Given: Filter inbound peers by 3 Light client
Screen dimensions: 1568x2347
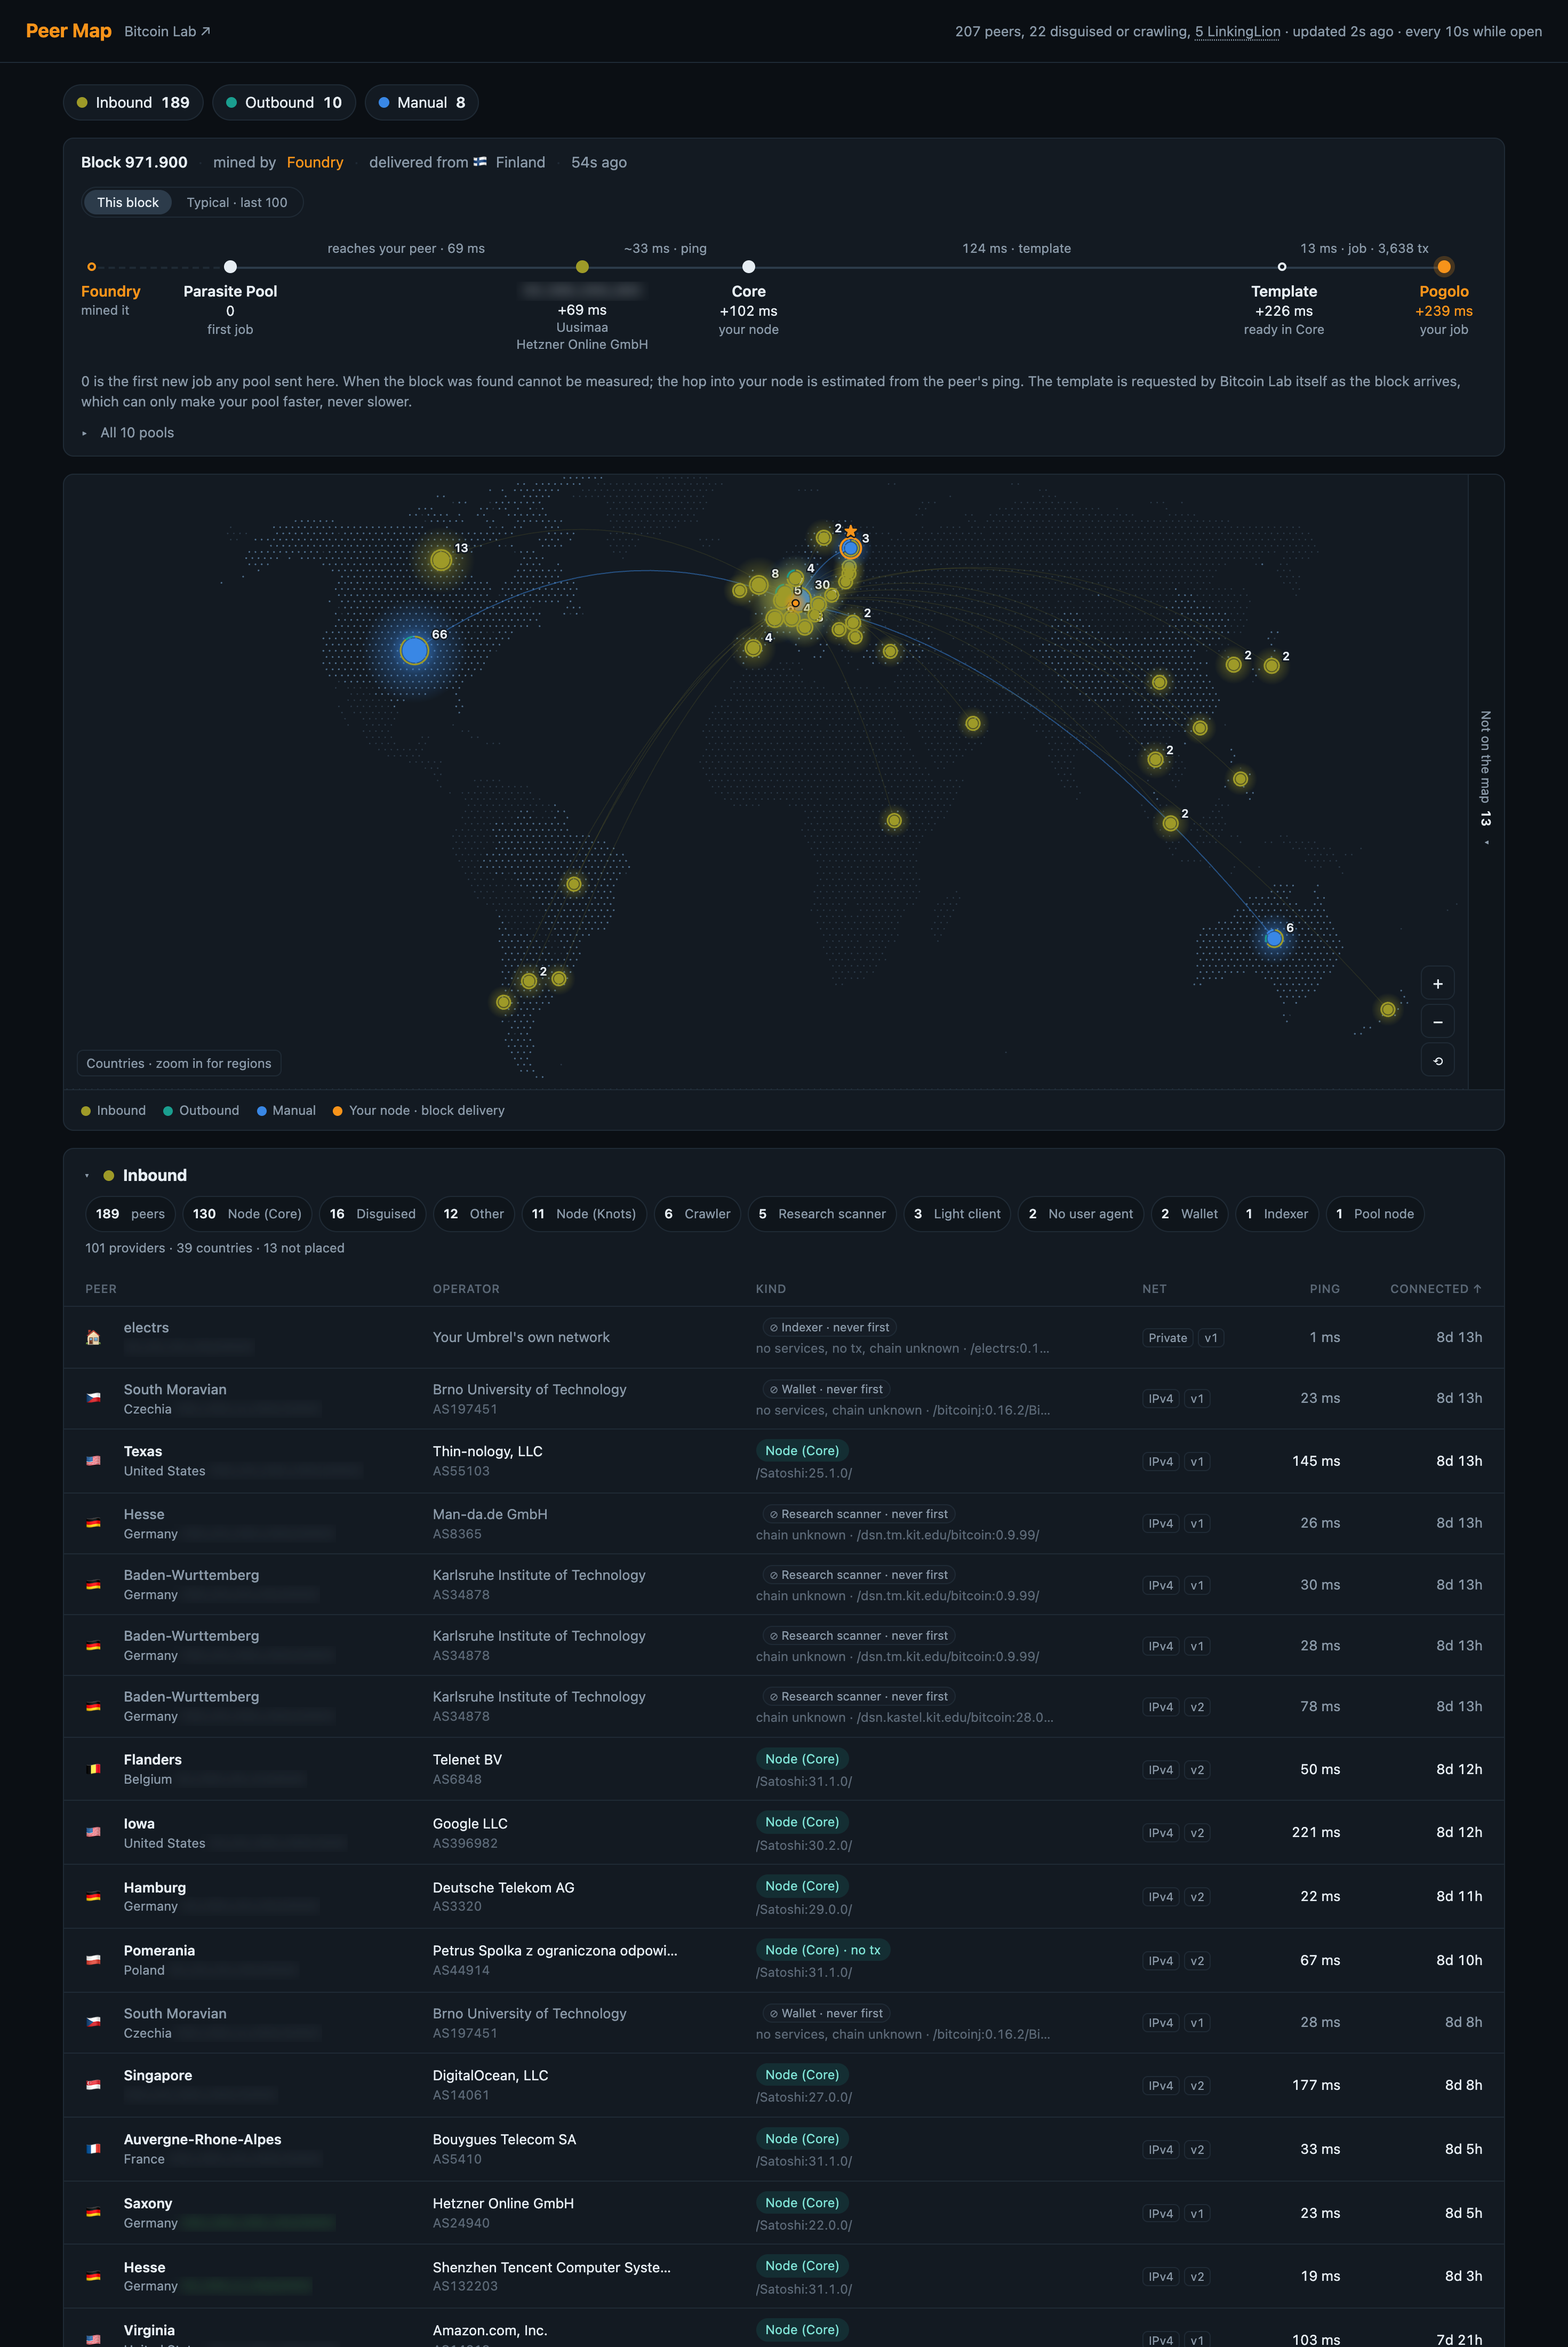Looking at the screenshot, I should [x=957, y=1214].
